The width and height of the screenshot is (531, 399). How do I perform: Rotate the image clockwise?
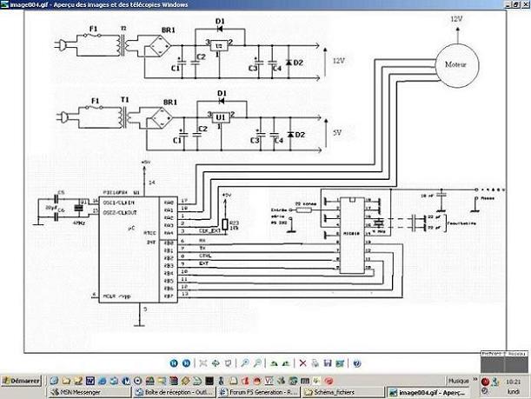coord(274,363)
